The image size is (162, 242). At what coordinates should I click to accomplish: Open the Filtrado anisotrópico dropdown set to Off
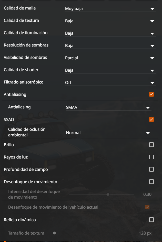[110, 83]
